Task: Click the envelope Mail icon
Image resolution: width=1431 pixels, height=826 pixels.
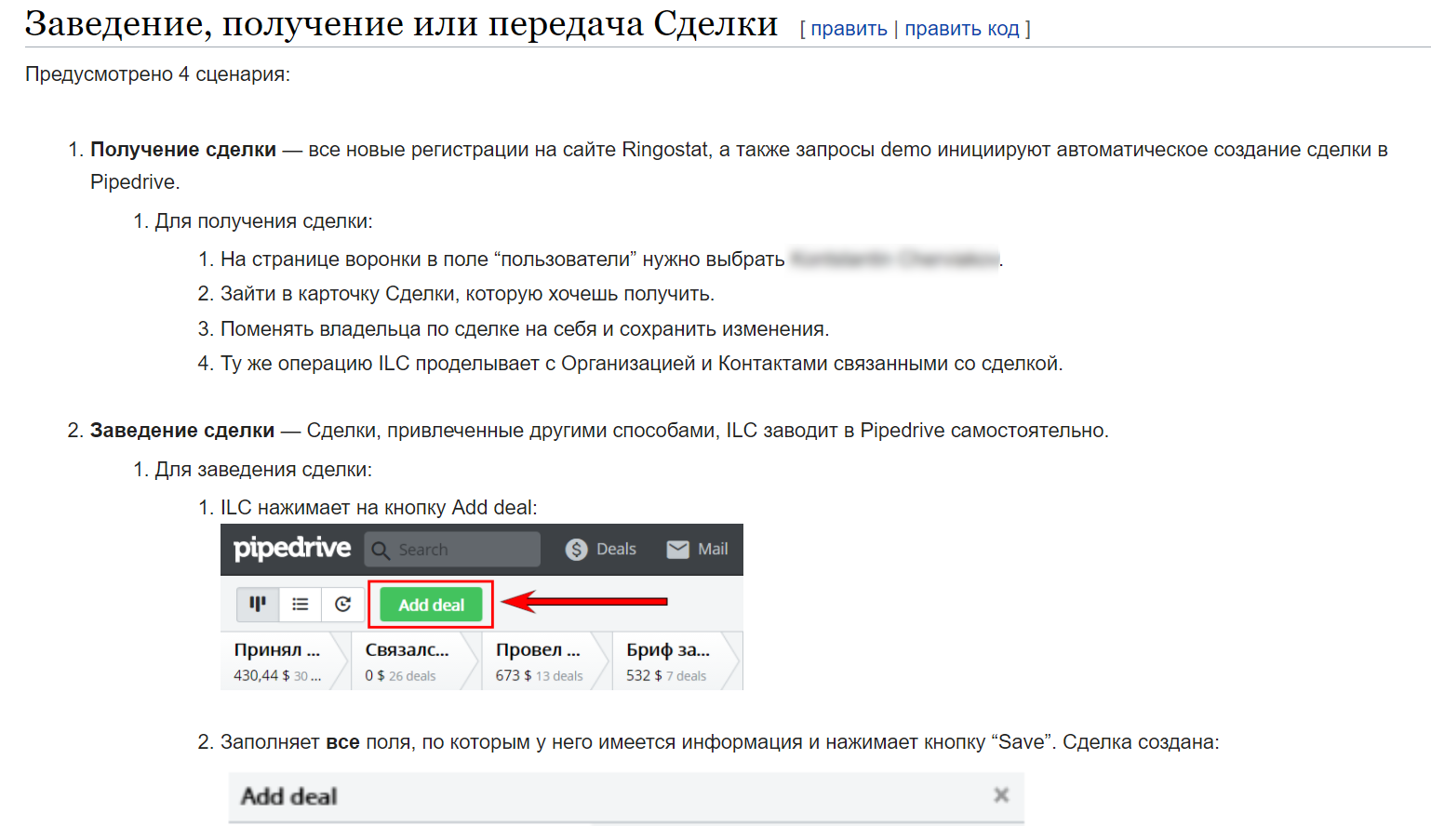Action: point(677,550)
